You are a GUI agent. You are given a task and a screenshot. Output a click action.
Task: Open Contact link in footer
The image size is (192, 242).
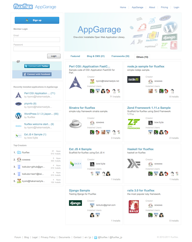click(x=77, y=237)
